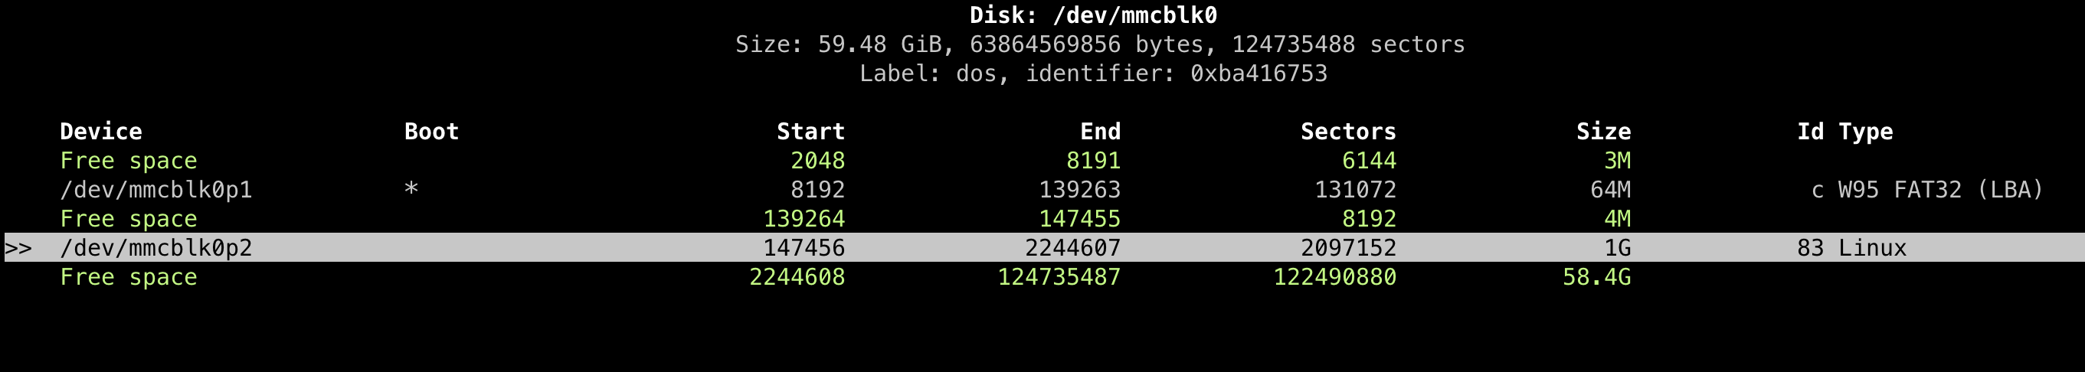
Task: Click the first Free space row
Action: [1044, 161]
